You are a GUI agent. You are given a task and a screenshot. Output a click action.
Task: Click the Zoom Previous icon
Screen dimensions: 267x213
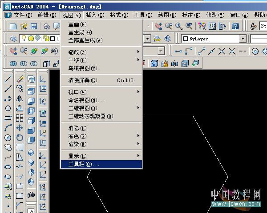[x=189, y=26]
